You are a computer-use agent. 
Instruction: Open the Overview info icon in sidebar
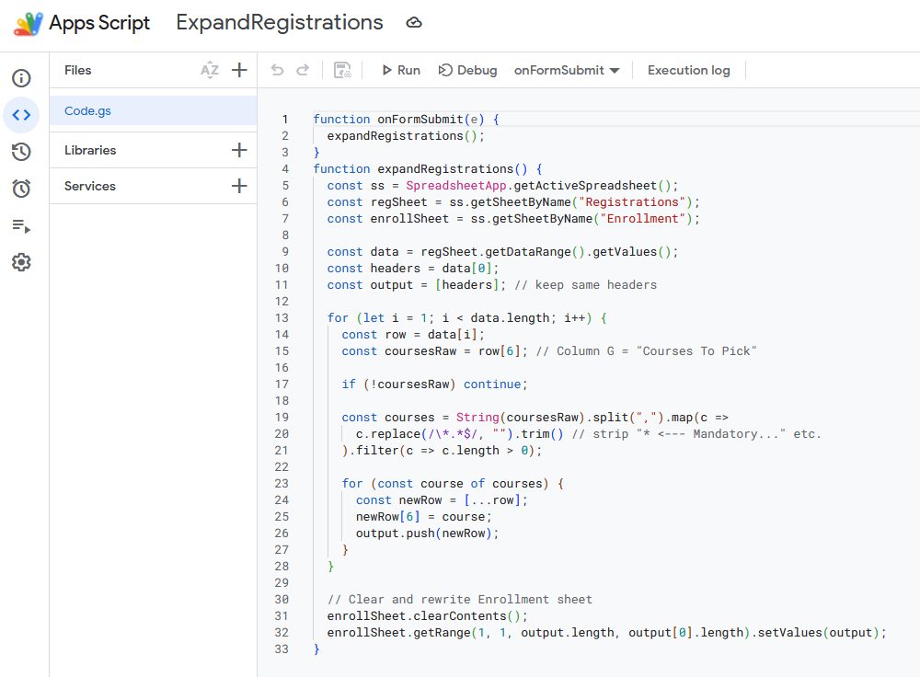[x=21, y=78]
